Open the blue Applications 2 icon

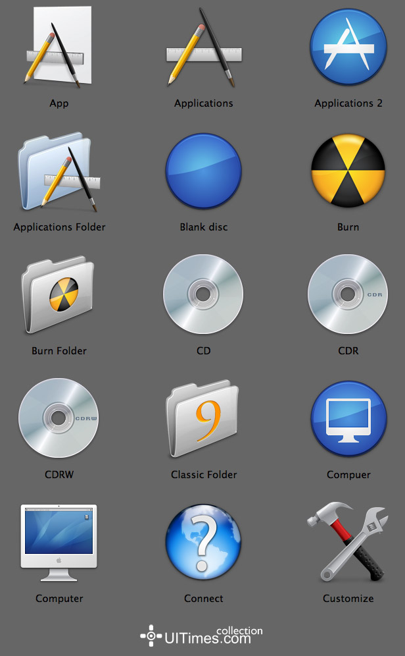coord(348,47)
